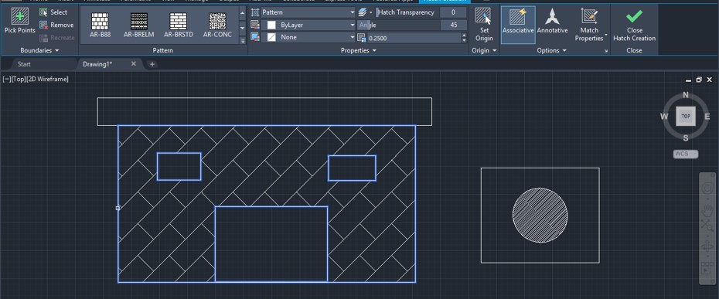Open the None background color dropdown

click(308, 38)
